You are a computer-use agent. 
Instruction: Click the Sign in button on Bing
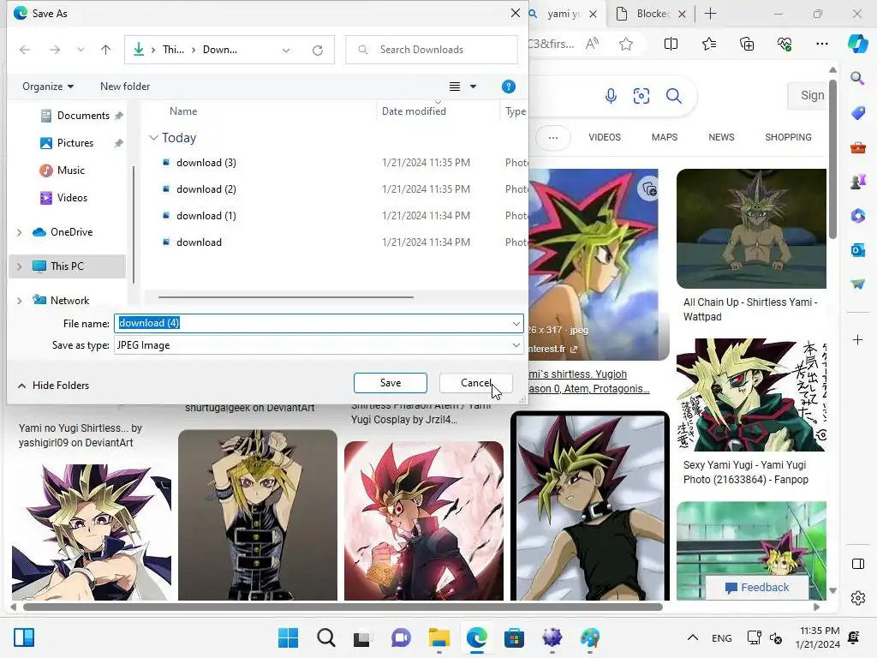[x=808, y=96]
